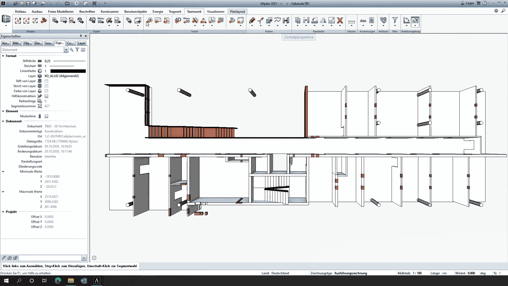Screen dimensions: 508x286
Task: Expand the Minimale Werte section
Action: point(3,171)
